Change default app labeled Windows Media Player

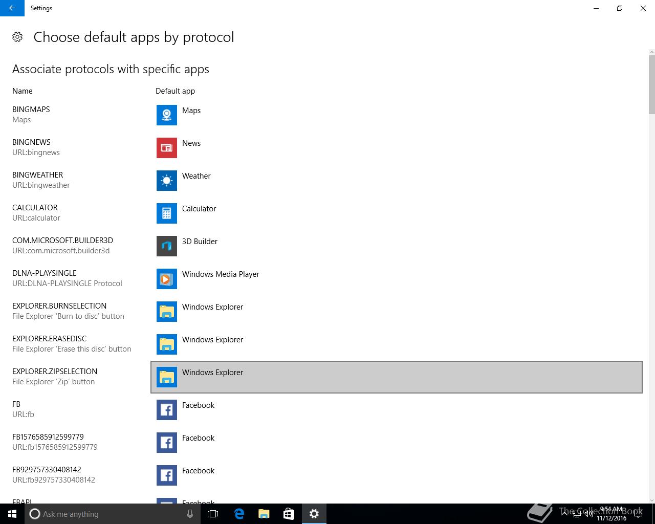point(397,279)
